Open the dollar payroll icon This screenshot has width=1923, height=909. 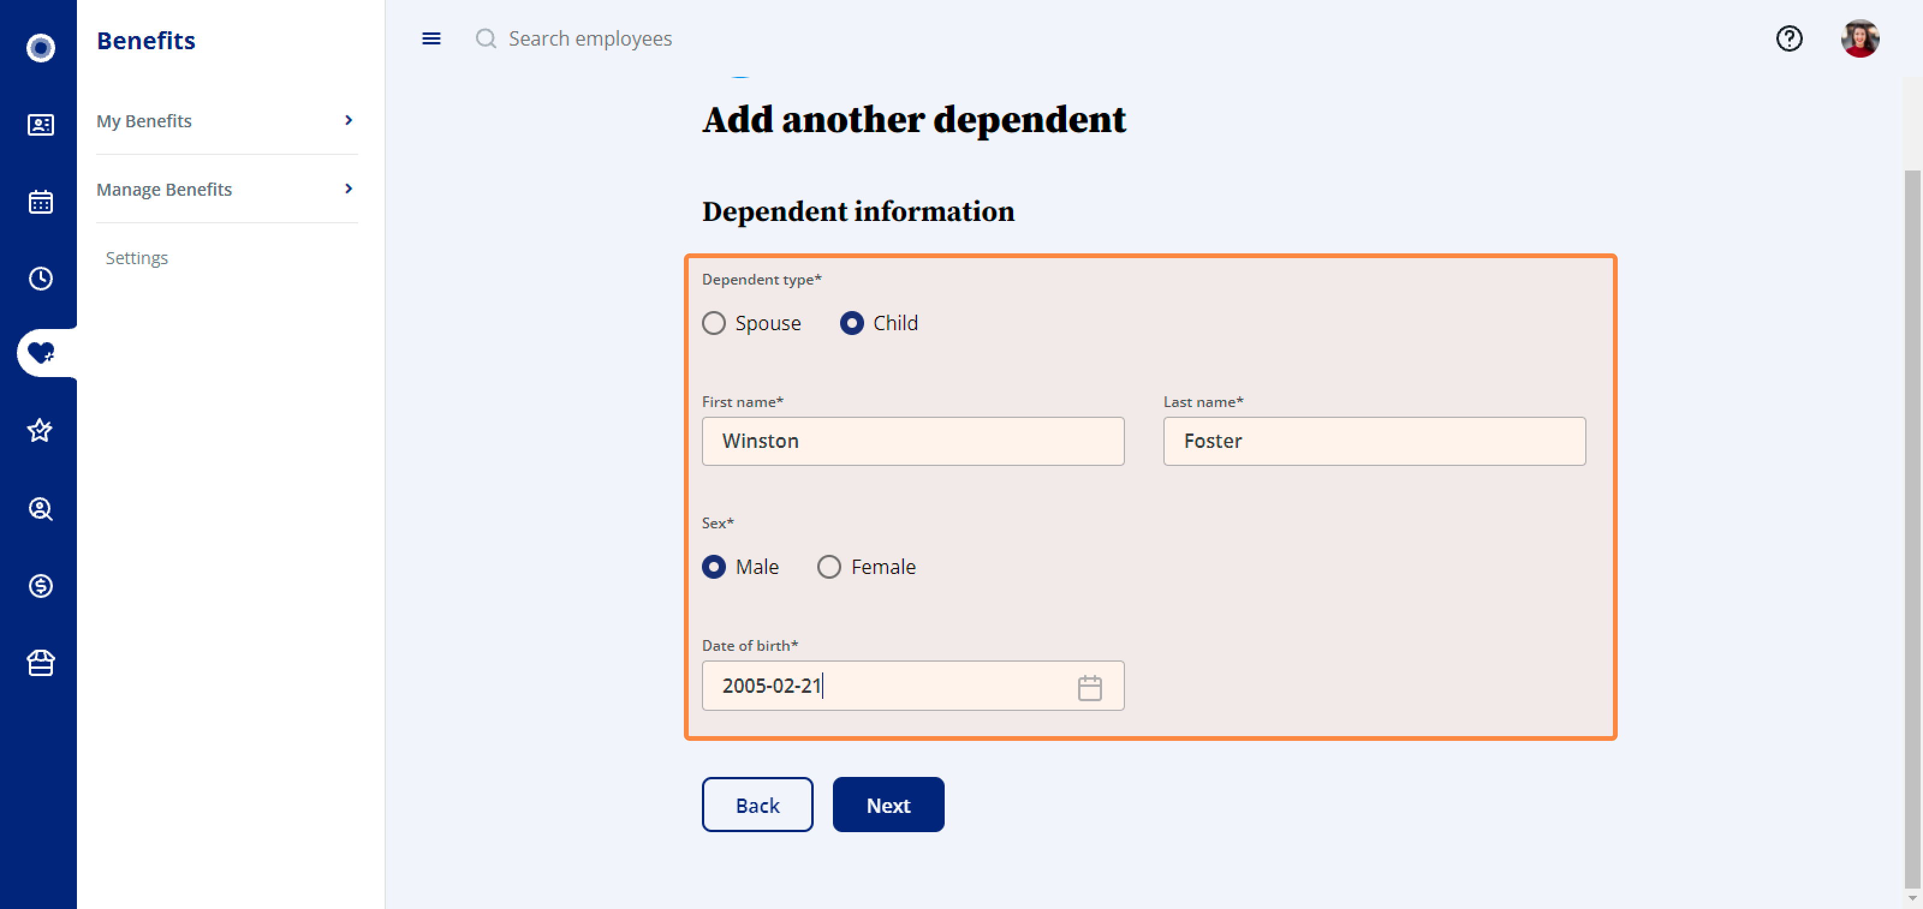coord(40,585)
